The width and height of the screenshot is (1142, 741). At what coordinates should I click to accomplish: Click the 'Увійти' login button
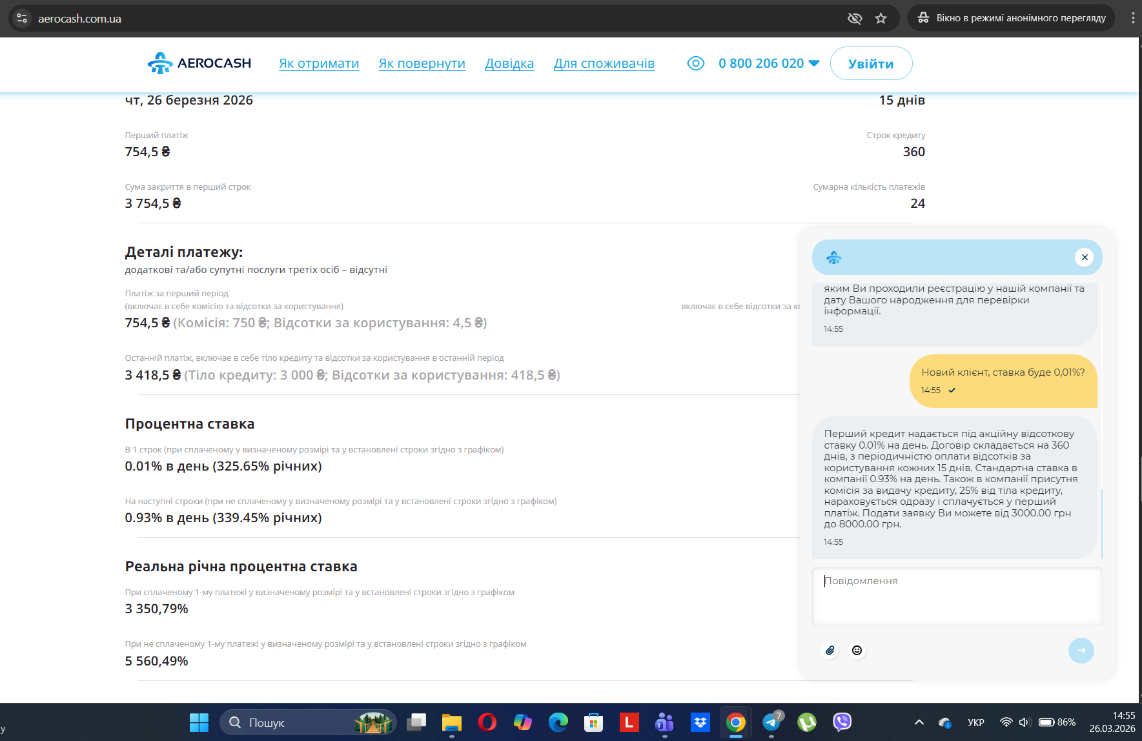pyautogui.click(x=871, y=63)
